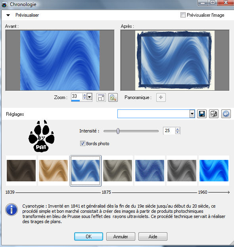Click the magnifier zoom icon beside fit button

tap(113, 97)
